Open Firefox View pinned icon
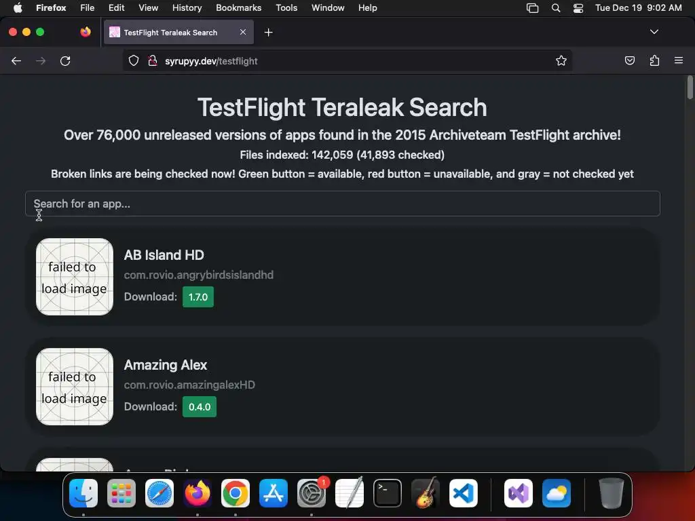695x521 pixels. pyautogui.click(x=86, y=32)
